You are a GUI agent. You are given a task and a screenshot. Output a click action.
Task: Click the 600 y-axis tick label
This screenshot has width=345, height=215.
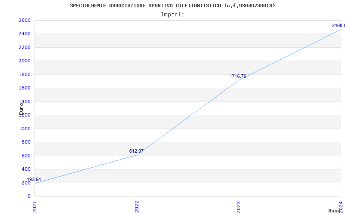coord(26,156)
